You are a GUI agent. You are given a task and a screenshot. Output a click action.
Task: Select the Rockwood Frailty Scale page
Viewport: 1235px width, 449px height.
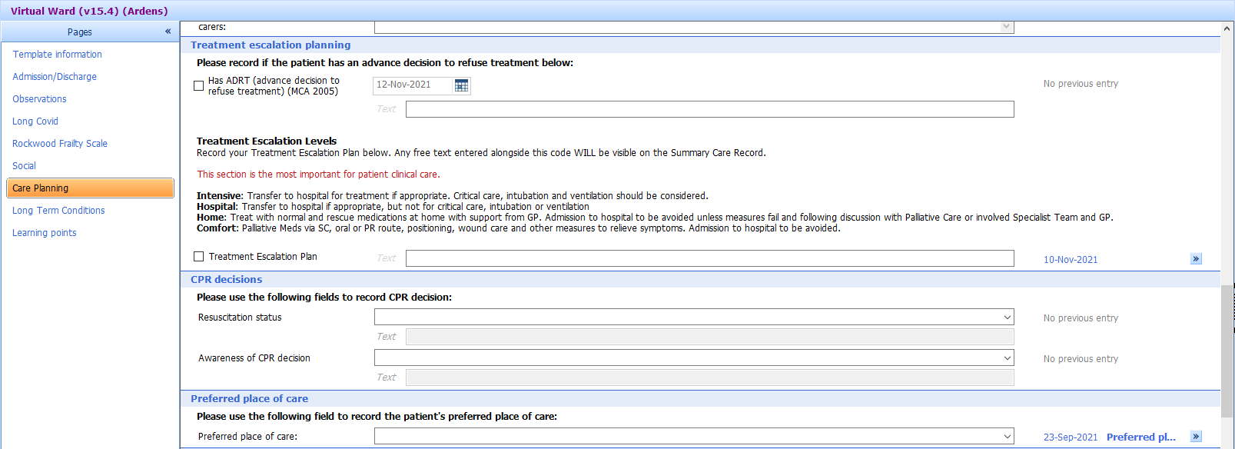tap(60, 143)
